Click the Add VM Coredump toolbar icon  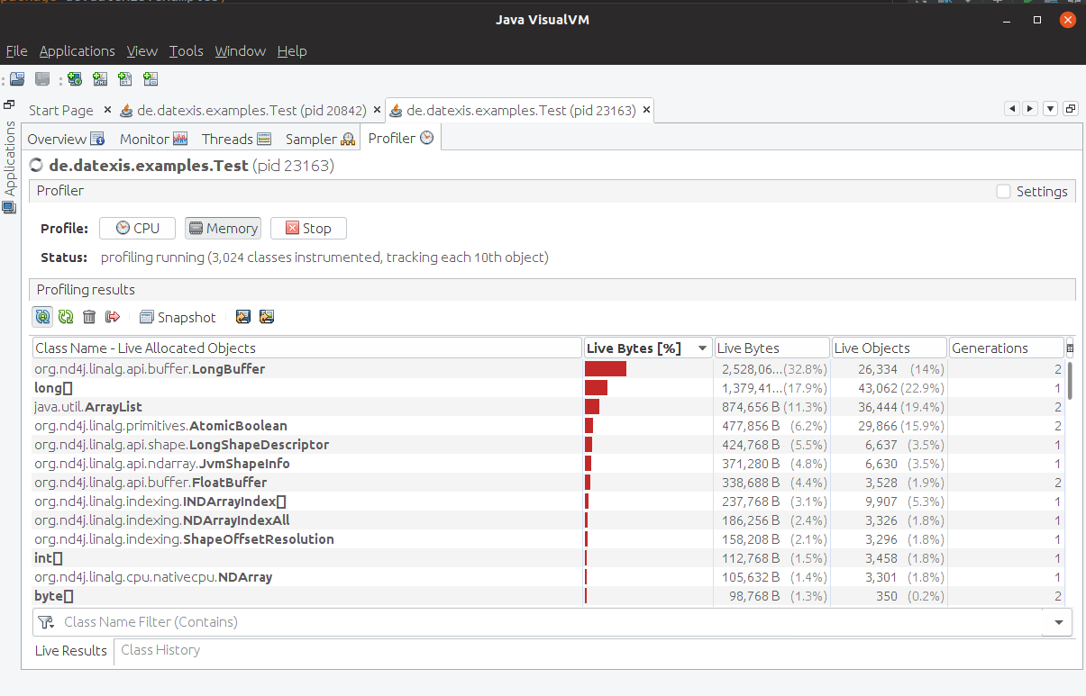coord(124,79)
